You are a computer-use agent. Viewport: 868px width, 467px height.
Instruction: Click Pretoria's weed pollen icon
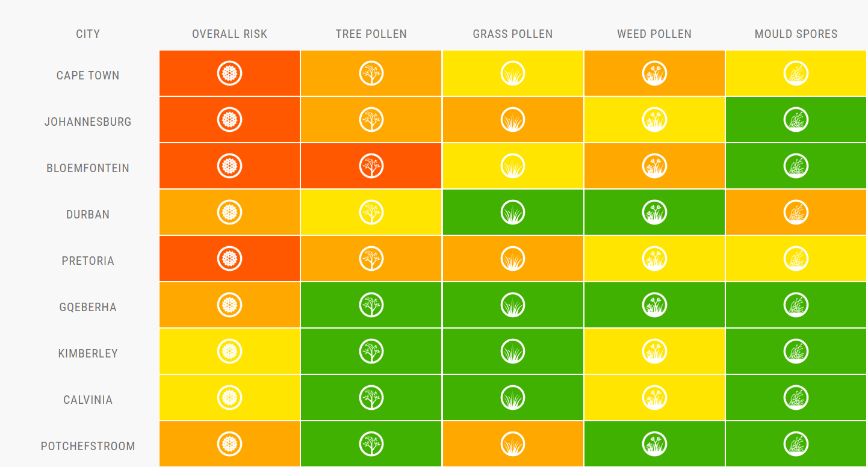click(x=654, y=259)
